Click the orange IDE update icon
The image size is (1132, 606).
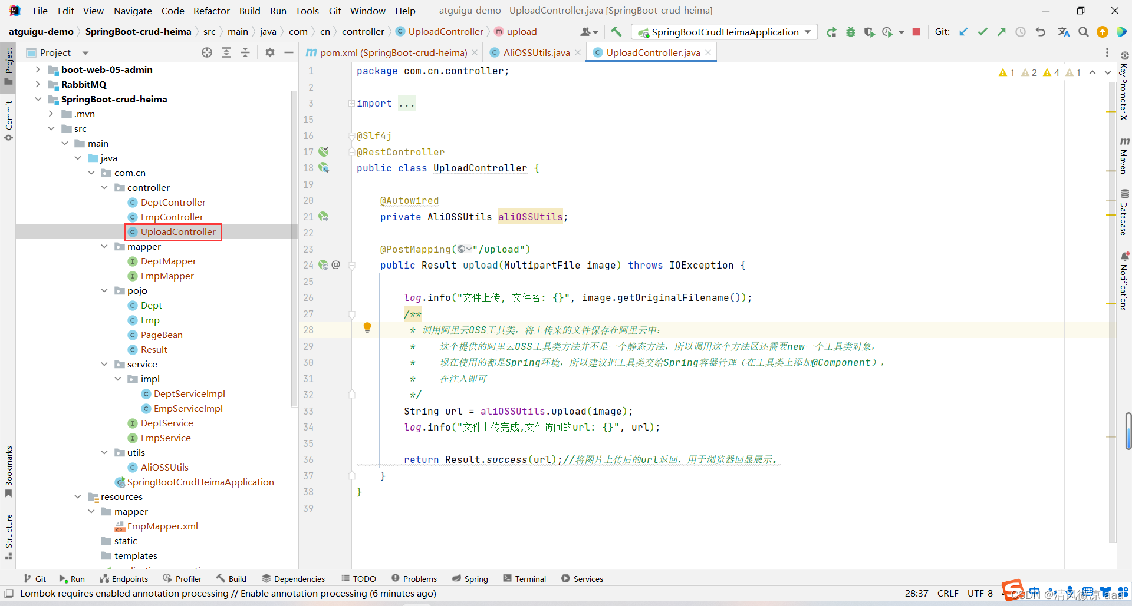[x=1102, y=32]
